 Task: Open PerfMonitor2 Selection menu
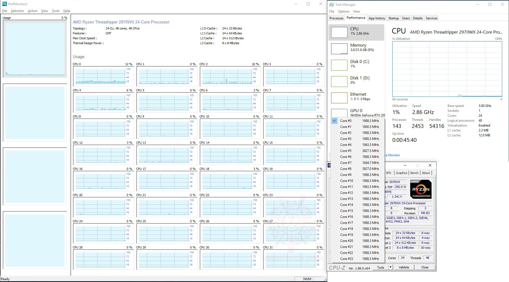coord(17,11)
